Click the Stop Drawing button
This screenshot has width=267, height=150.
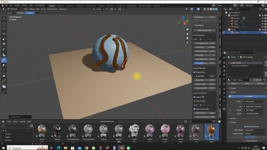205,30
